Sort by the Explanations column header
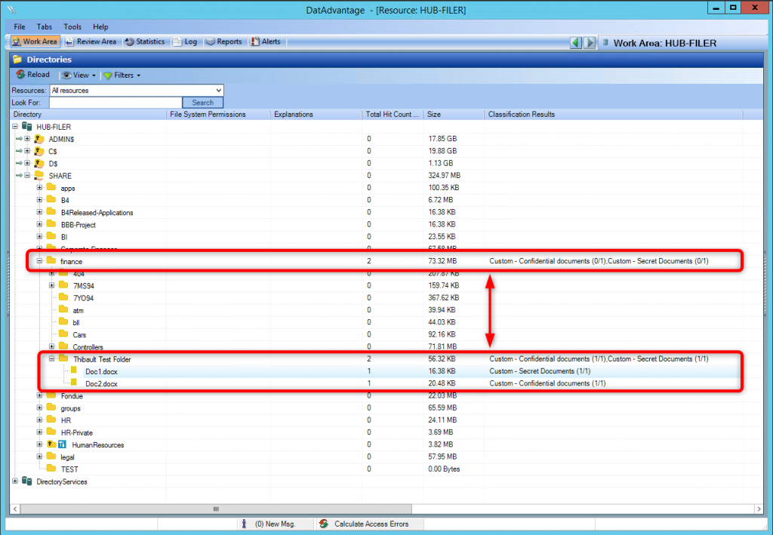Image resolution: width=773 pixels, height=535 pixels. (x=316, y=114)
